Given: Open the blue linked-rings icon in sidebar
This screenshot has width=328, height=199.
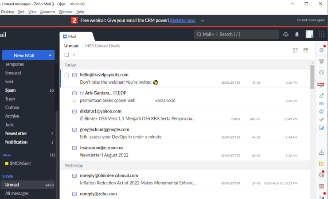Looking at the screenshot, I should click(x=321, y=104).
